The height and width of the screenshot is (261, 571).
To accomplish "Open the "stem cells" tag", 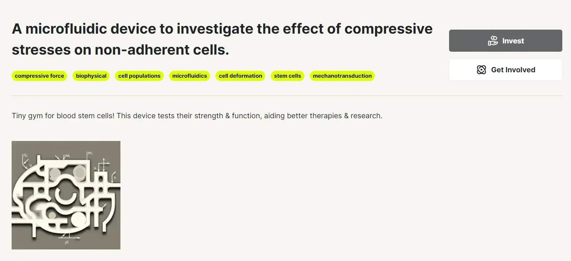I will [x=287, y=76].
